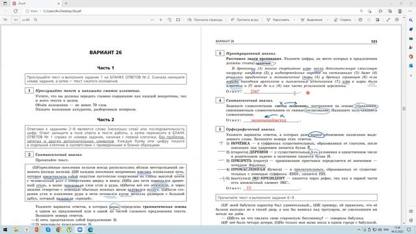Search text within the PDF
This screenshot has height=234, width=416.
[x=36, y=19]
